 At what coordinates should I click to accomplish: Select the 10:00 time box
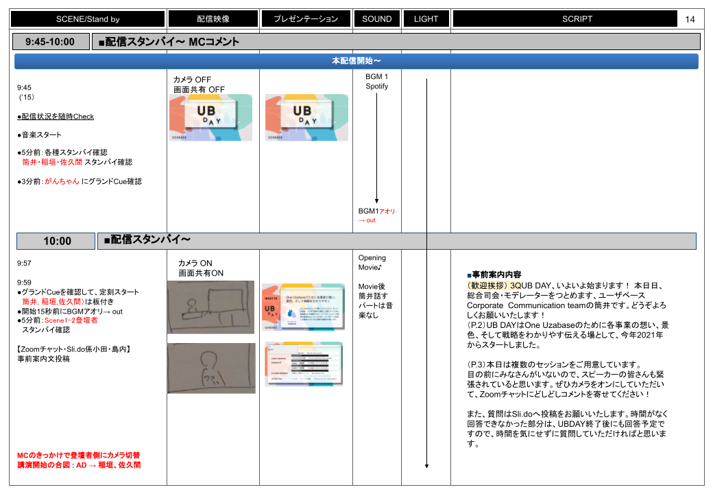[x=57, y=241]
